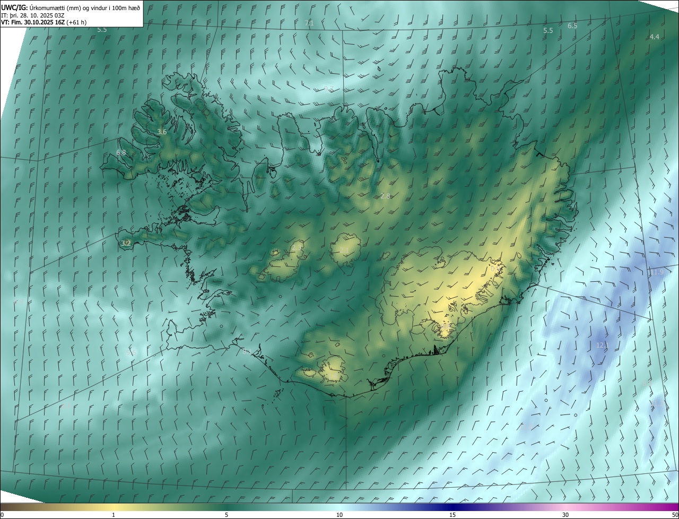Pick the light pink segment of the color scale
The height and width of the screenshot is (519, 679).
tap(565, 507)
